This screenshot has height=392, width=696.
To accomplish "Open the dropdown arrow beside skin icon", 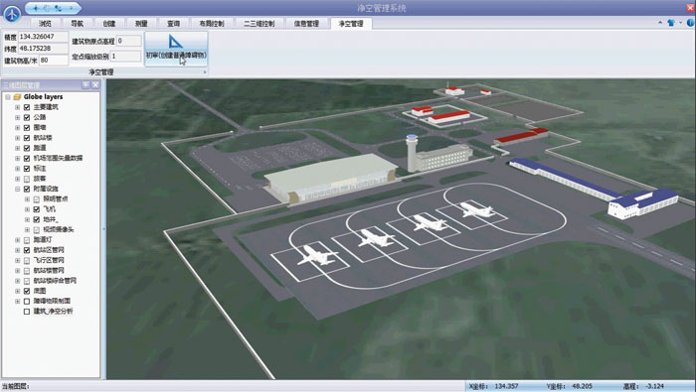I will tap(680, 23).
